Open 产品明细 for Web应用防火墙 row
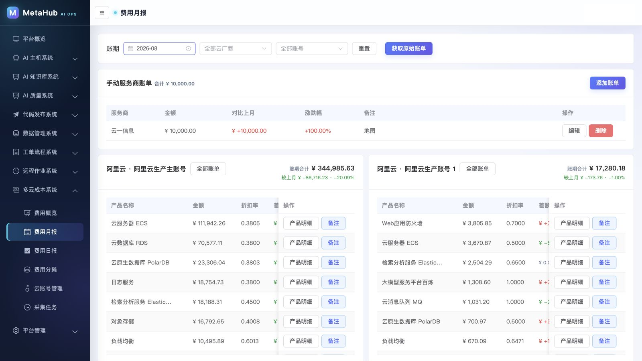Viewport: 642px width, 361px height. pyautogui.click(x=572, y=223)
